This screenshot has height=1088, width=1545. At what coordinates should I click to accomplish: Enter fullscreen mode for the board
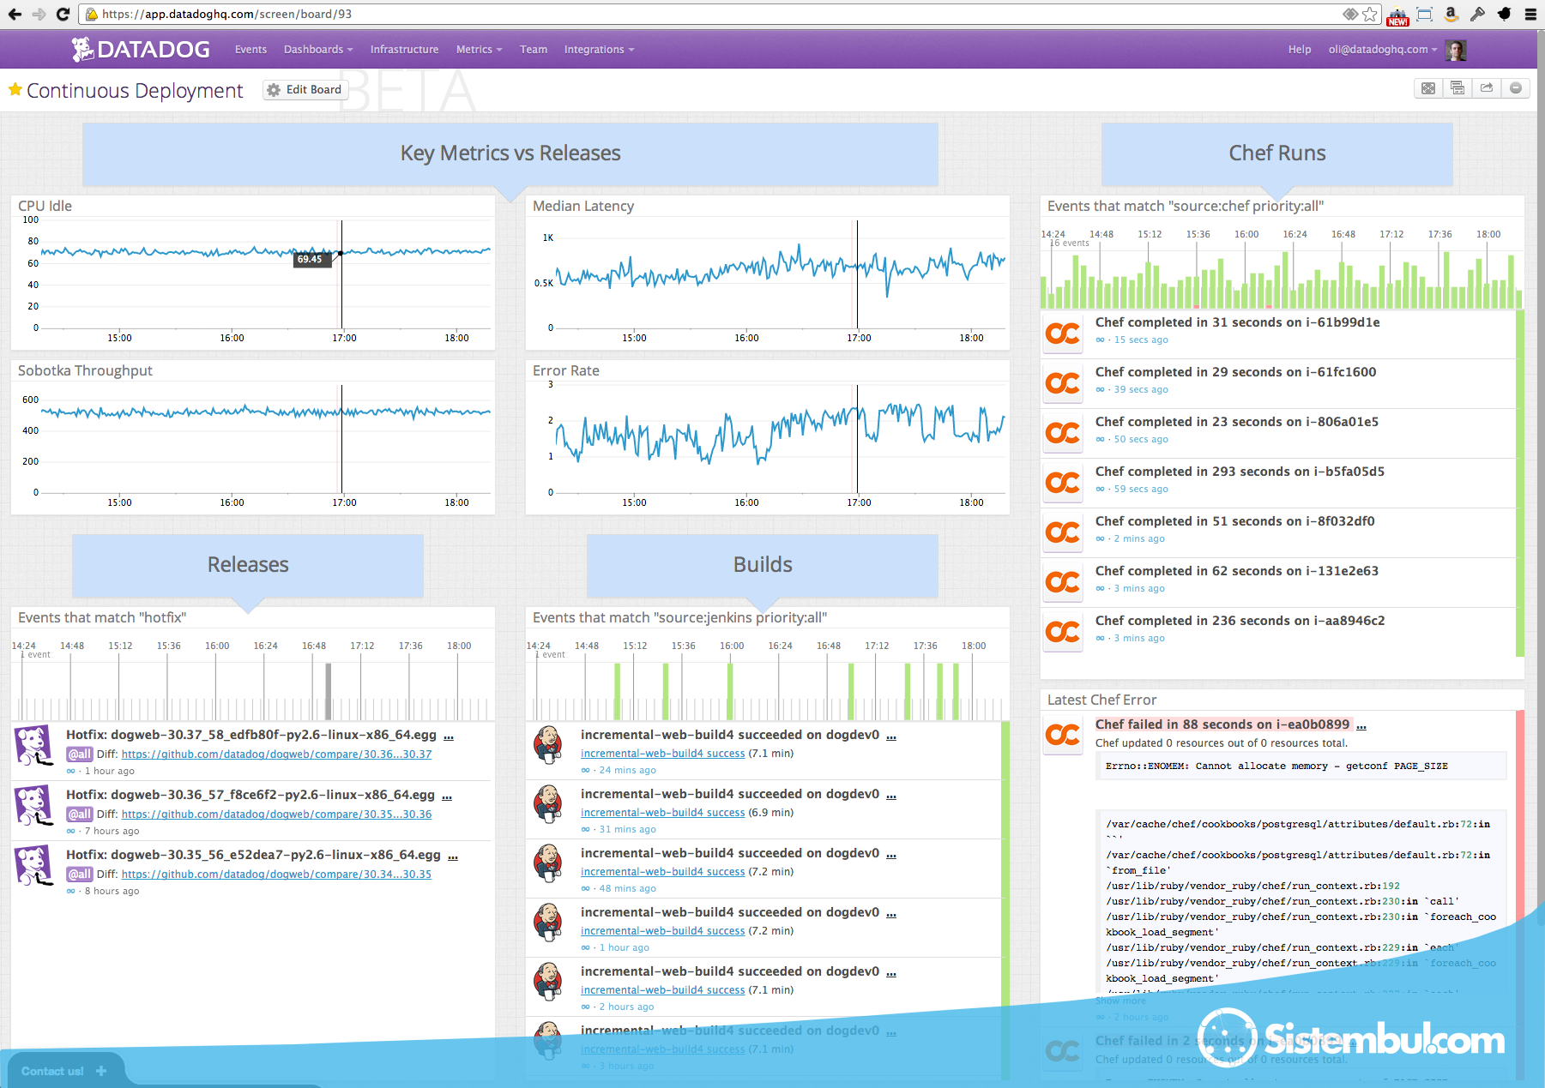click(x=1428, y=88)
